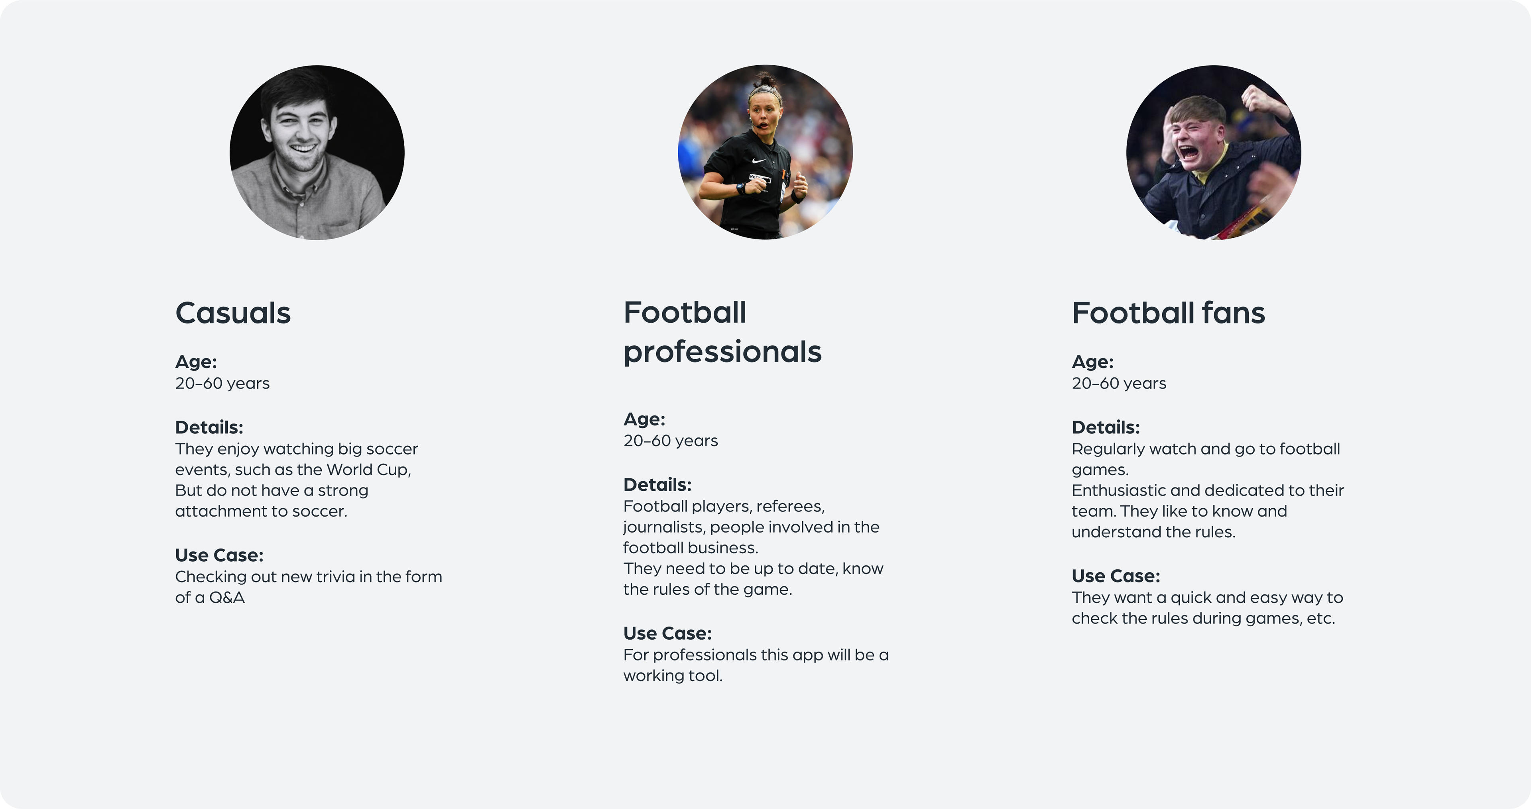Click the "Football fans" title
The image size is (1531, 809).
[1168, 313]
